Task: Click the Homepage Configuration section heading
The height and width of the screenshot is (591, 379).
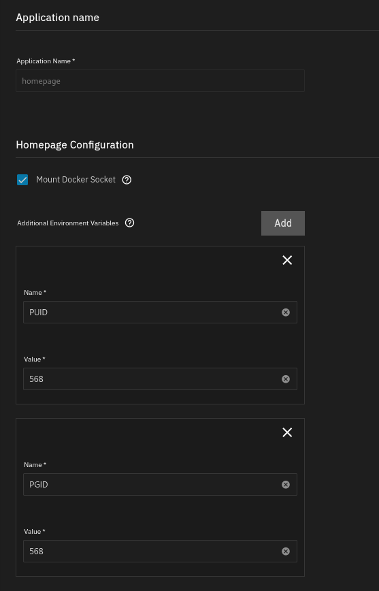Action: click(x=75, y=145)
